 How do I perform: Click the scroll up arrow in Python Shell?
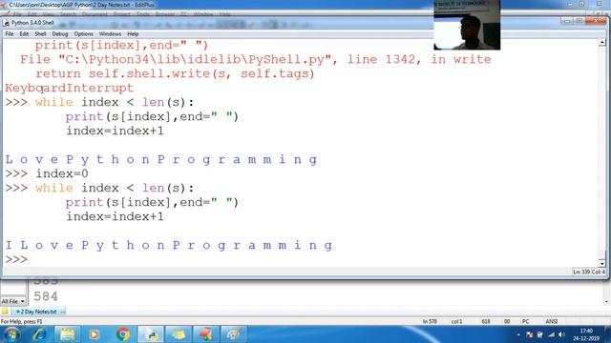coord(602,42)
